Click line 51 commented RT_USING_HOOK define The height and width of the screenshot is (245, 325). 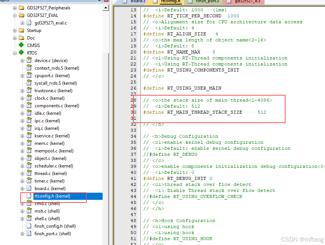click(x=178, y=239)
